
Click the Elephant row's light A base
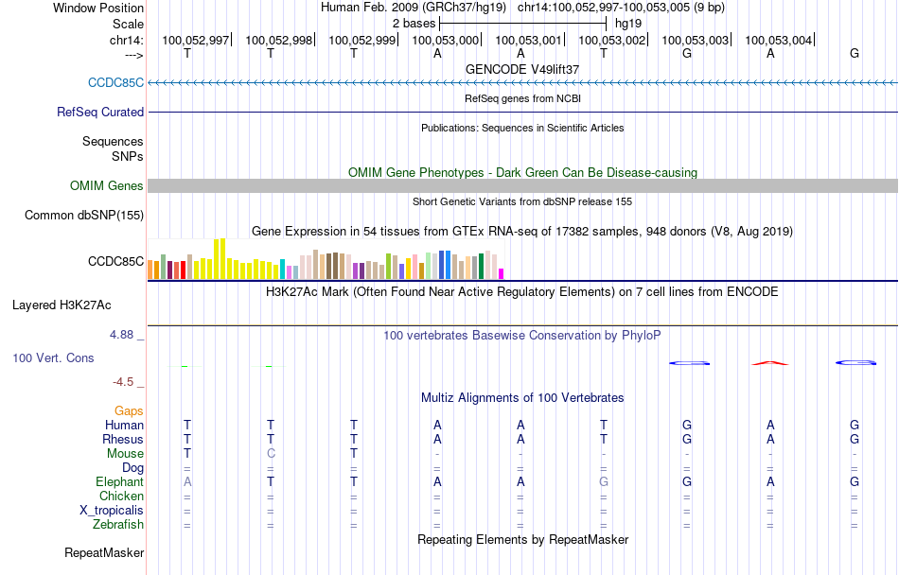click(x=187, y=481)
